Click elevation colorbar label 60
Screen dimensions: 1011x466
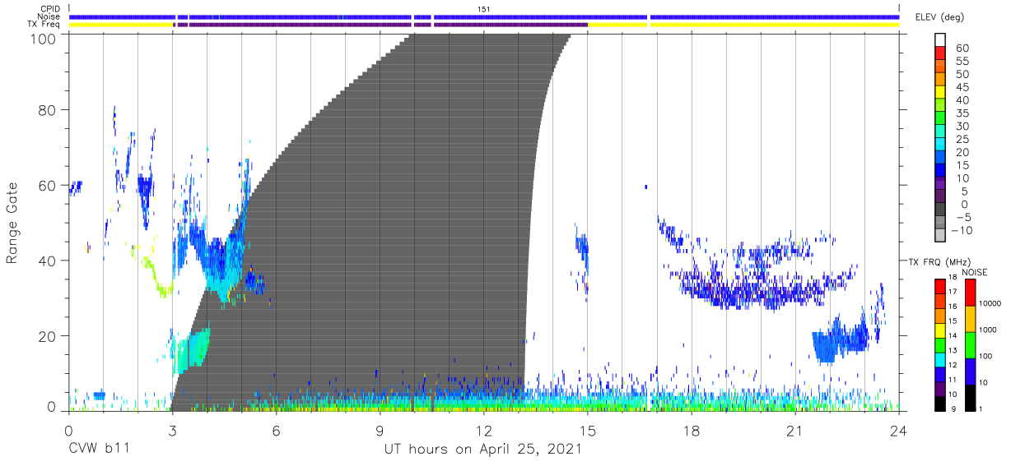962,48
